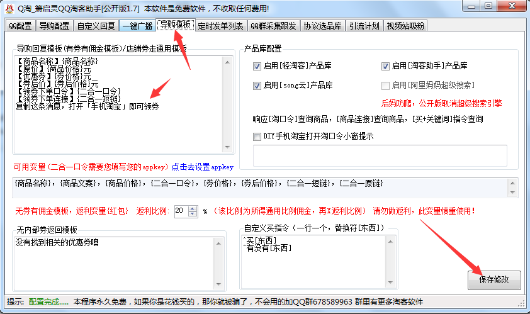The width and height of the screenshot is (530, 314).
Task: Enable the 轻淘客 product library checkbox
Action: (x=257, y=66)
